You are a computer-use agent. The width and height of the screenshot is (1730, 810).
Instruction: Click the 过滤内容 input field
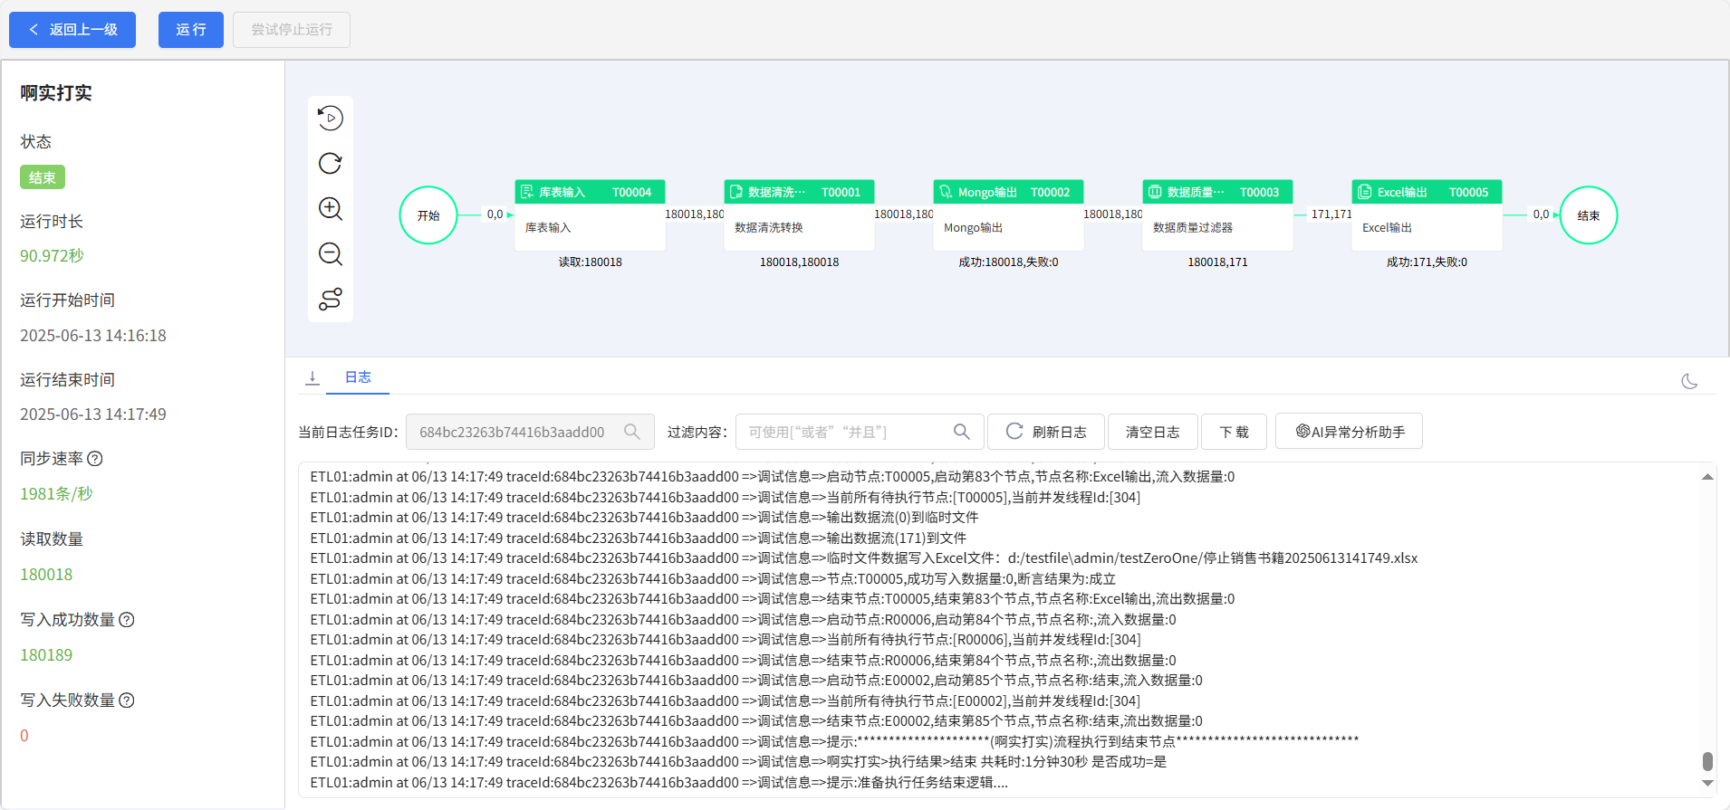tap(860, 432)
